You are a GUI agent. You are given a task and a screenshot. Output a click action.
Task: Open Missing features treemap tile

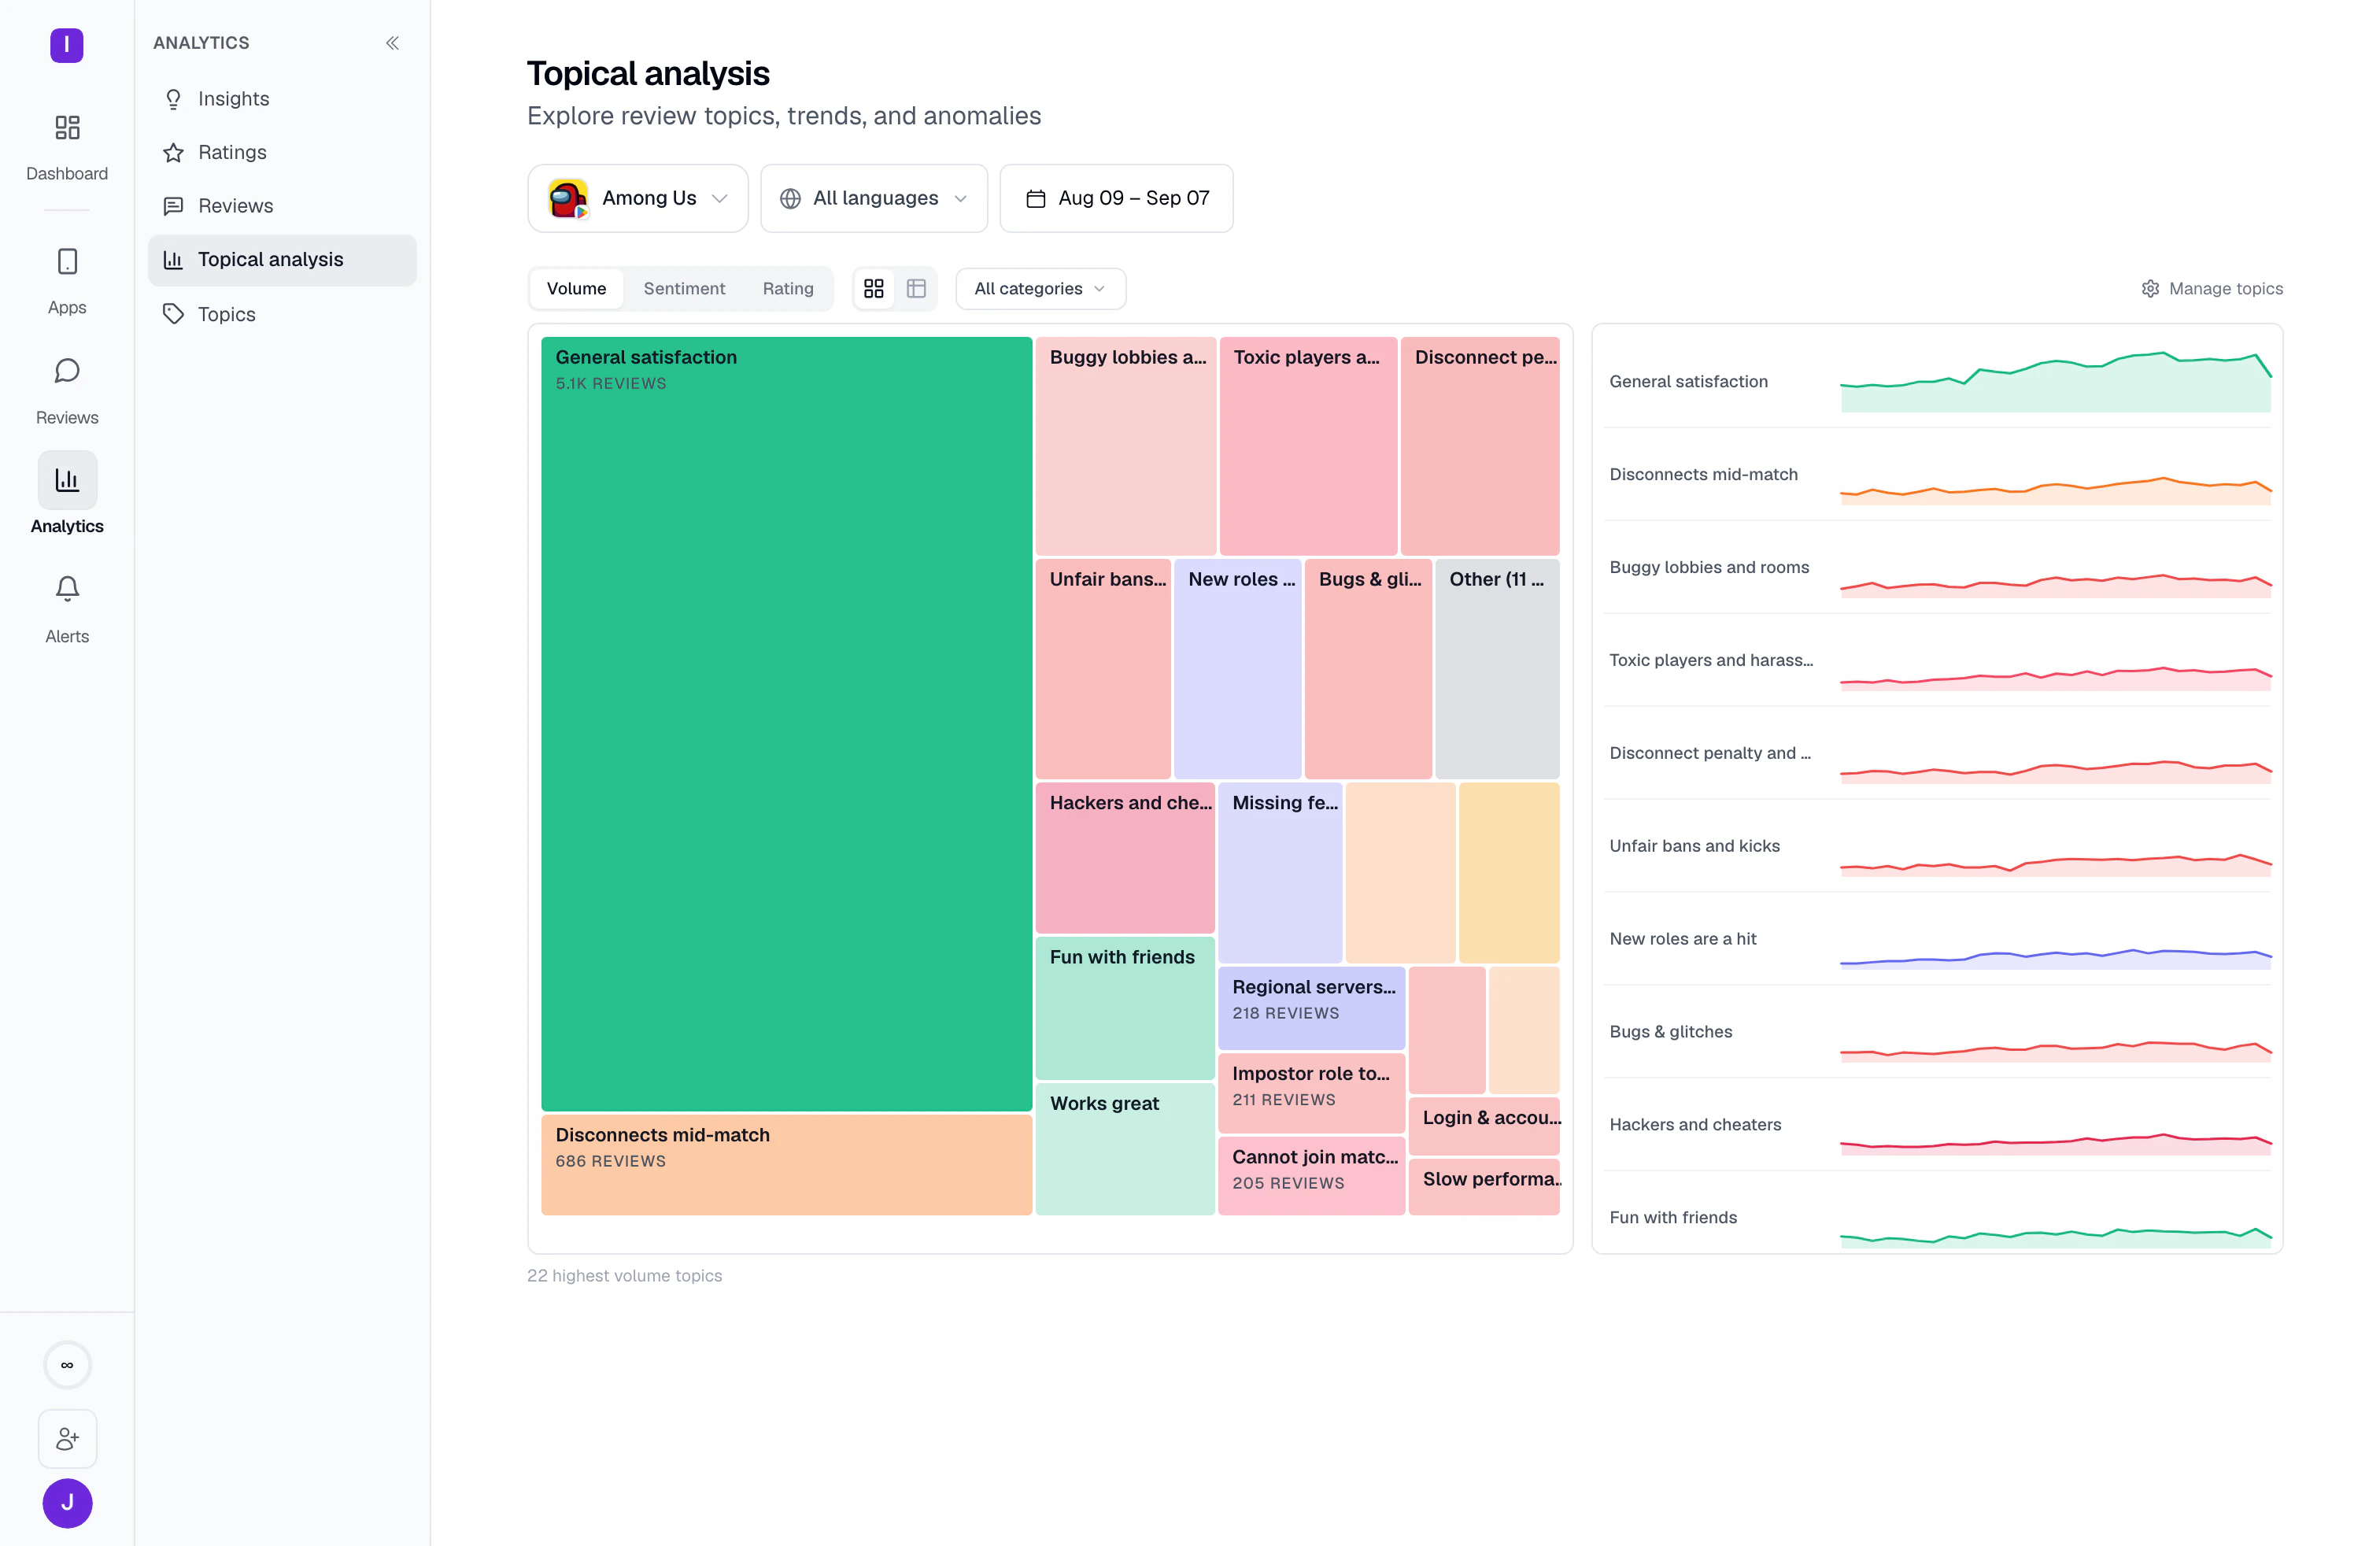(1280, 873)
